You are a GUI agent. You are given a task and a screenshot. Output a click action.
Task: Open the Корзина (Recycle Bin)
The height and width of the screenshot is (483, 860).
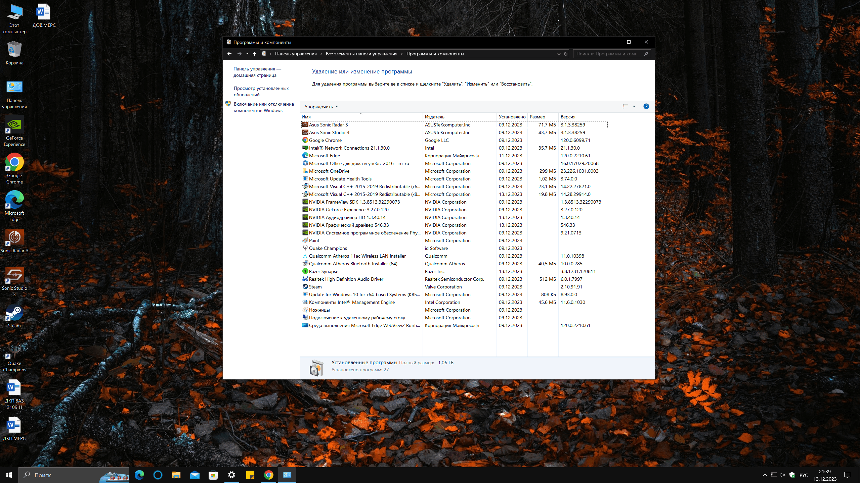click(x=14, y=49)
